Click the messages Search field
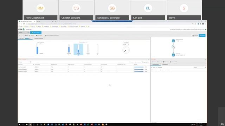Image resolution: width=225 pixels, height=126 pixels. (199, 68)
